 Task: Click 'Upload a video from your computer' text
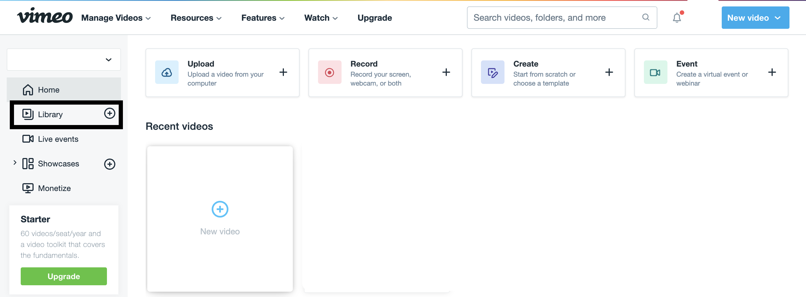point(226,79)
